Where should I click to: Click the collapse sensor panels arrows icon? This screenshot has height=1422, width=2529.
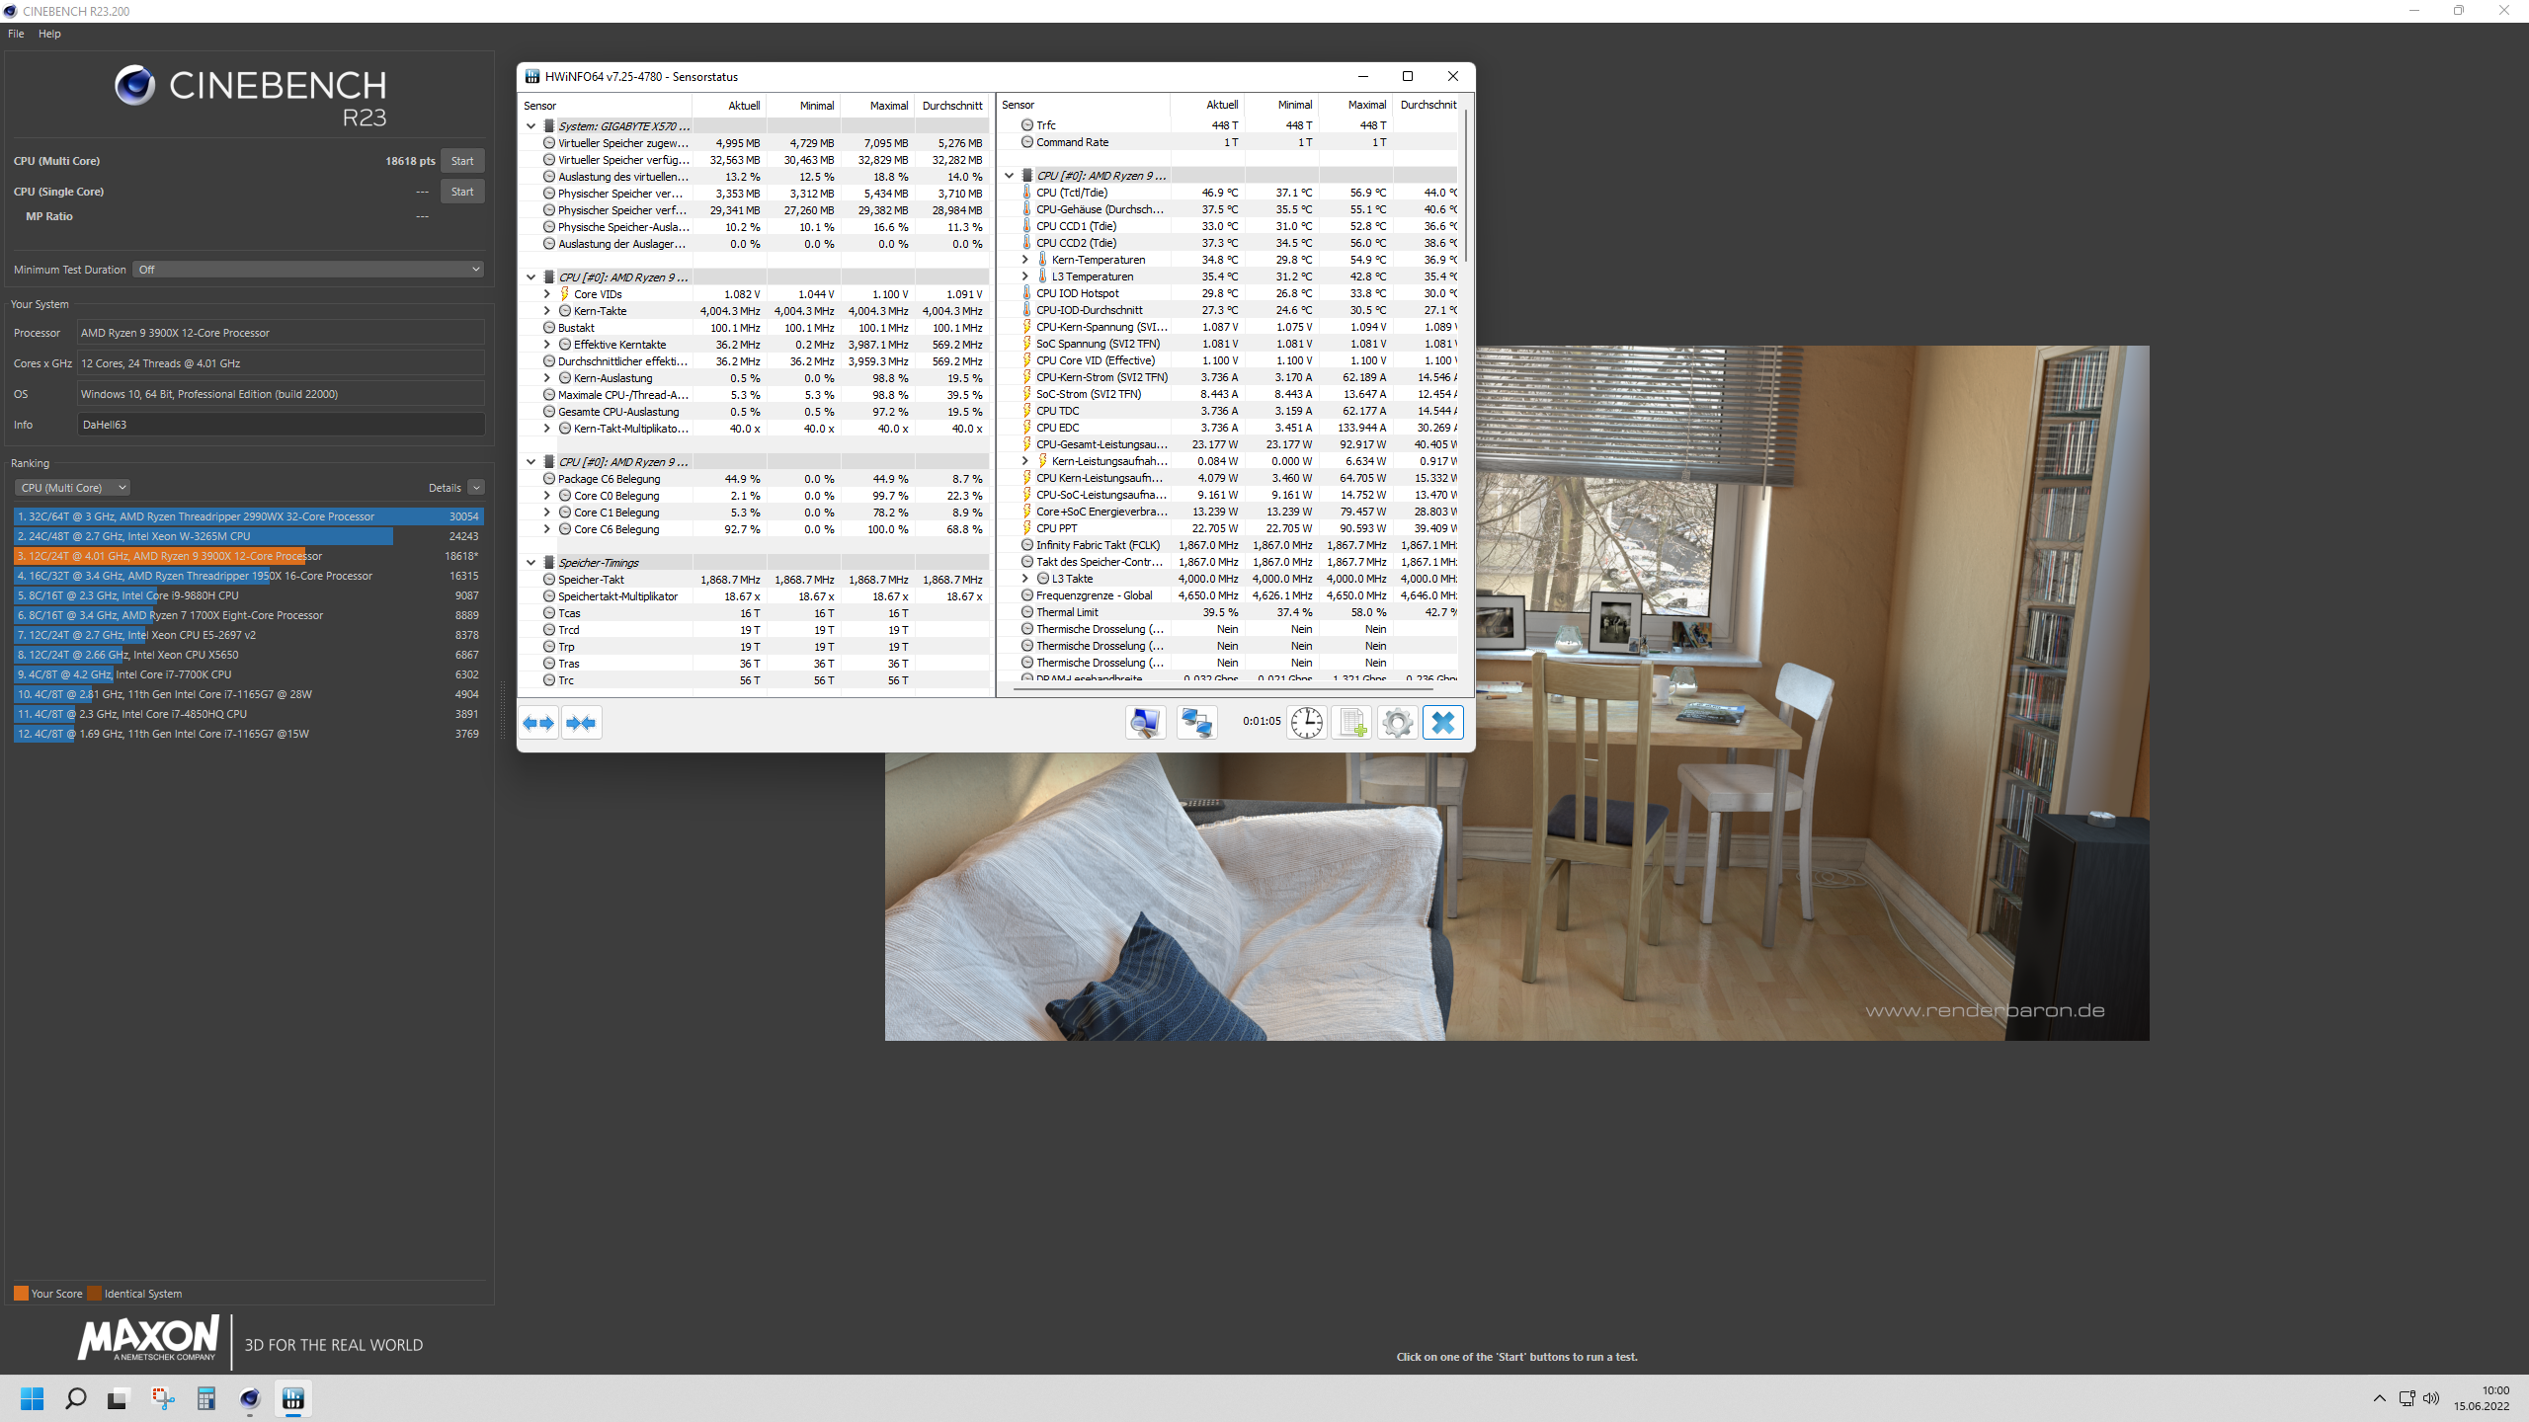point(582,723)
